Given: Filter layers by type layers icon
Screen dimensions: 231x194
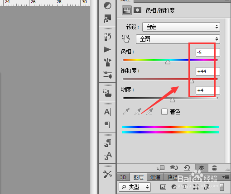Looking at the screenshot, I should (x=185, y=187).
